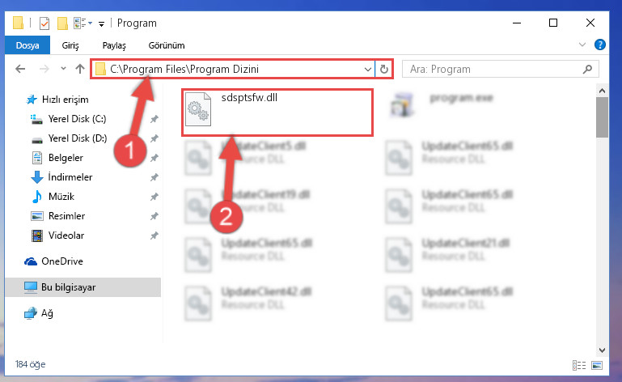The width and height of the screenshot is (622, 382).
Task: Click the Back navigation arrow
Action: (x=20, y=69)
